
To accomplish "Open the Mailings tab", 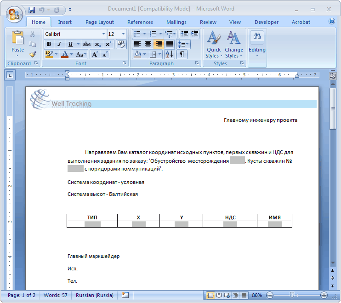I will pyautogui.click(x=176, y=22).
